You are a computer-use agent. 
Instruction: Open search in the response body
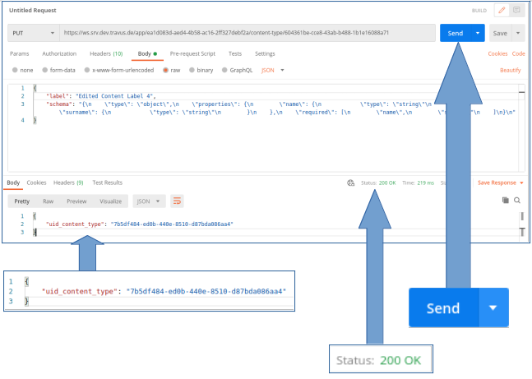[517, 201]
